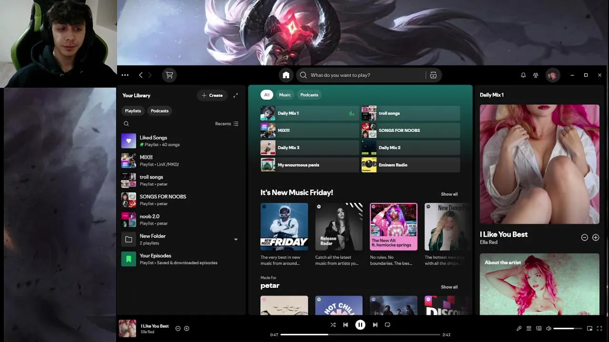Click the Browse icon in search bar
609x342 pixels.
click(x=433, y=75)
